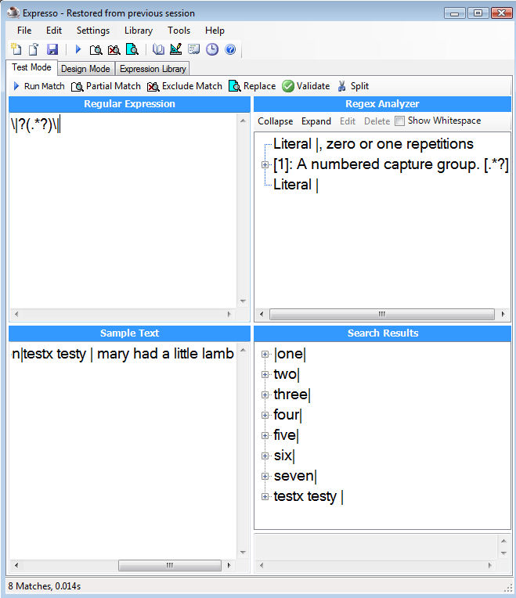516x598 pixels.
Task: Click the clock icon in toolbar
Action: coord(212,49)
